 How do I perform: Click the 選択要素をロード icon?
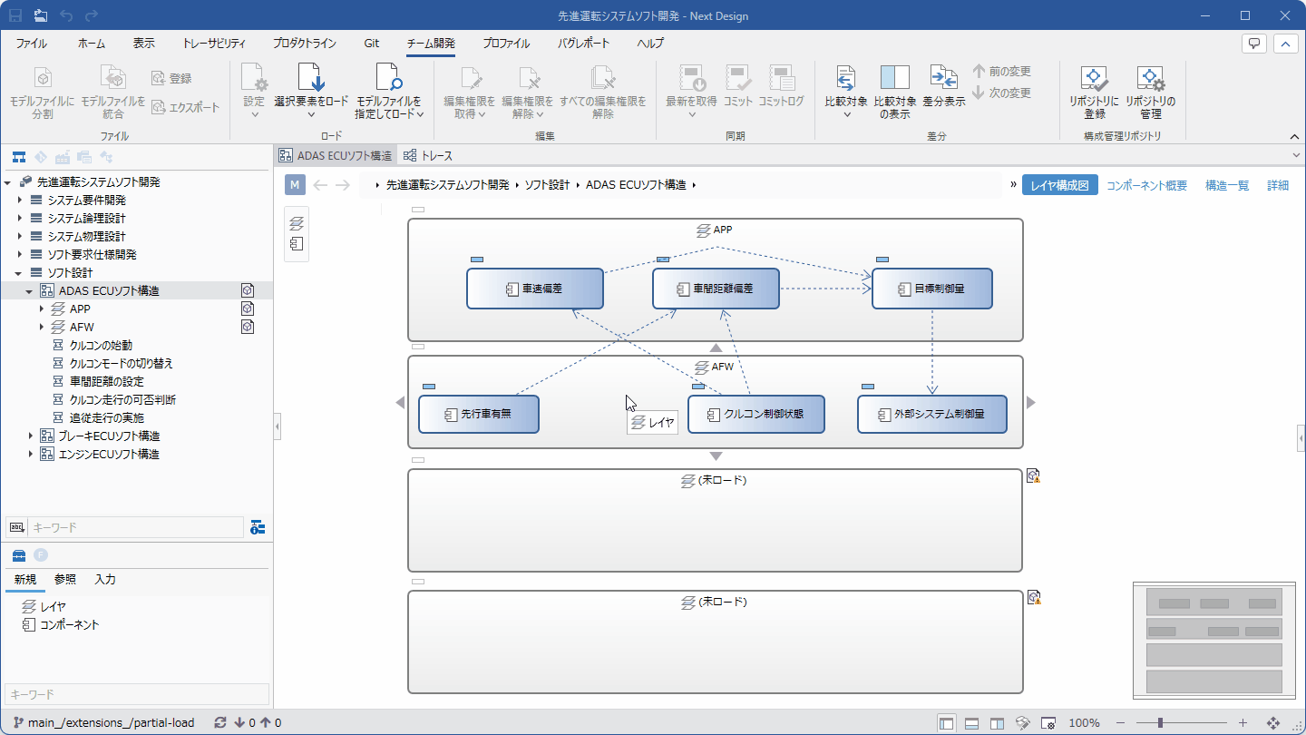[x=310, y=78]
